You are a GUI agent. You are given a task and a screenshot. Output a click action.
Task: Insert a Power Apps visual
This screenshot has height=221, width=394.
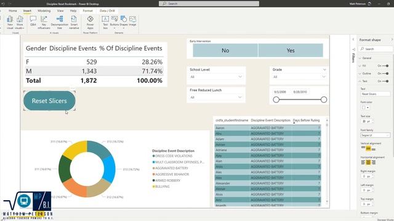[x=90, y=22]
